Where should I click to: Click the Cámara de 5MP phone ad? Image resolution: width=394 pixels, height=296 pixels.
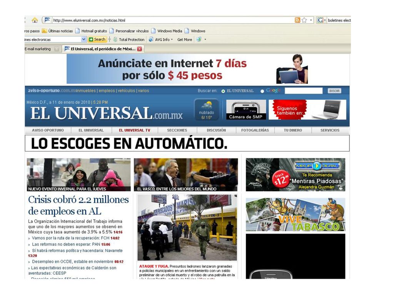point(246,109)
